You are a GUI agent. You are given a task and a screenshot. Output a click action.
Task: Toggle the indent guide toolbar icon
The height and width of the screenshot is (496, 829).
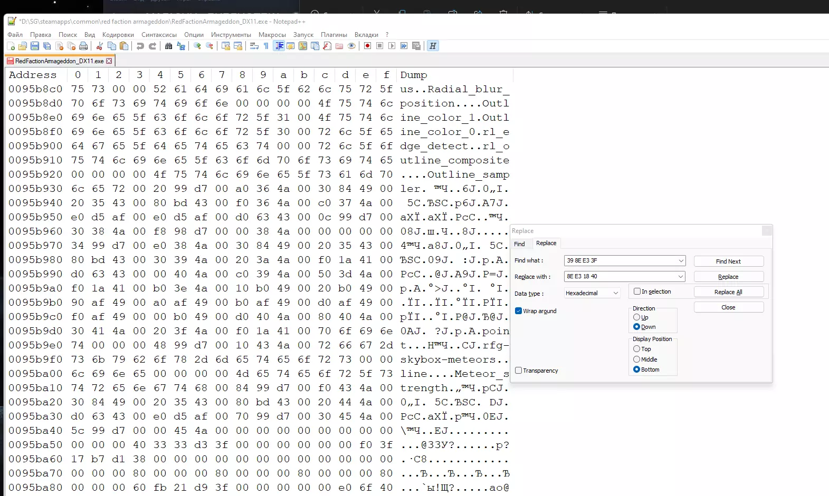click(279, 46)
